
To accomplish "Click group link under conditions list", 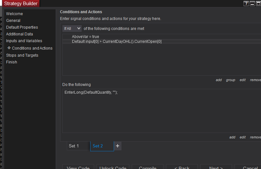I will [231, 80].
